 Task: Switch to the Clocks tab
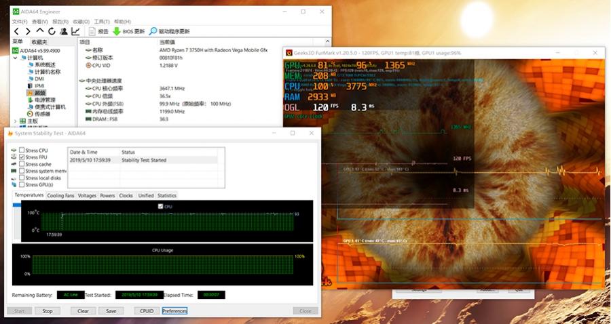126,196
